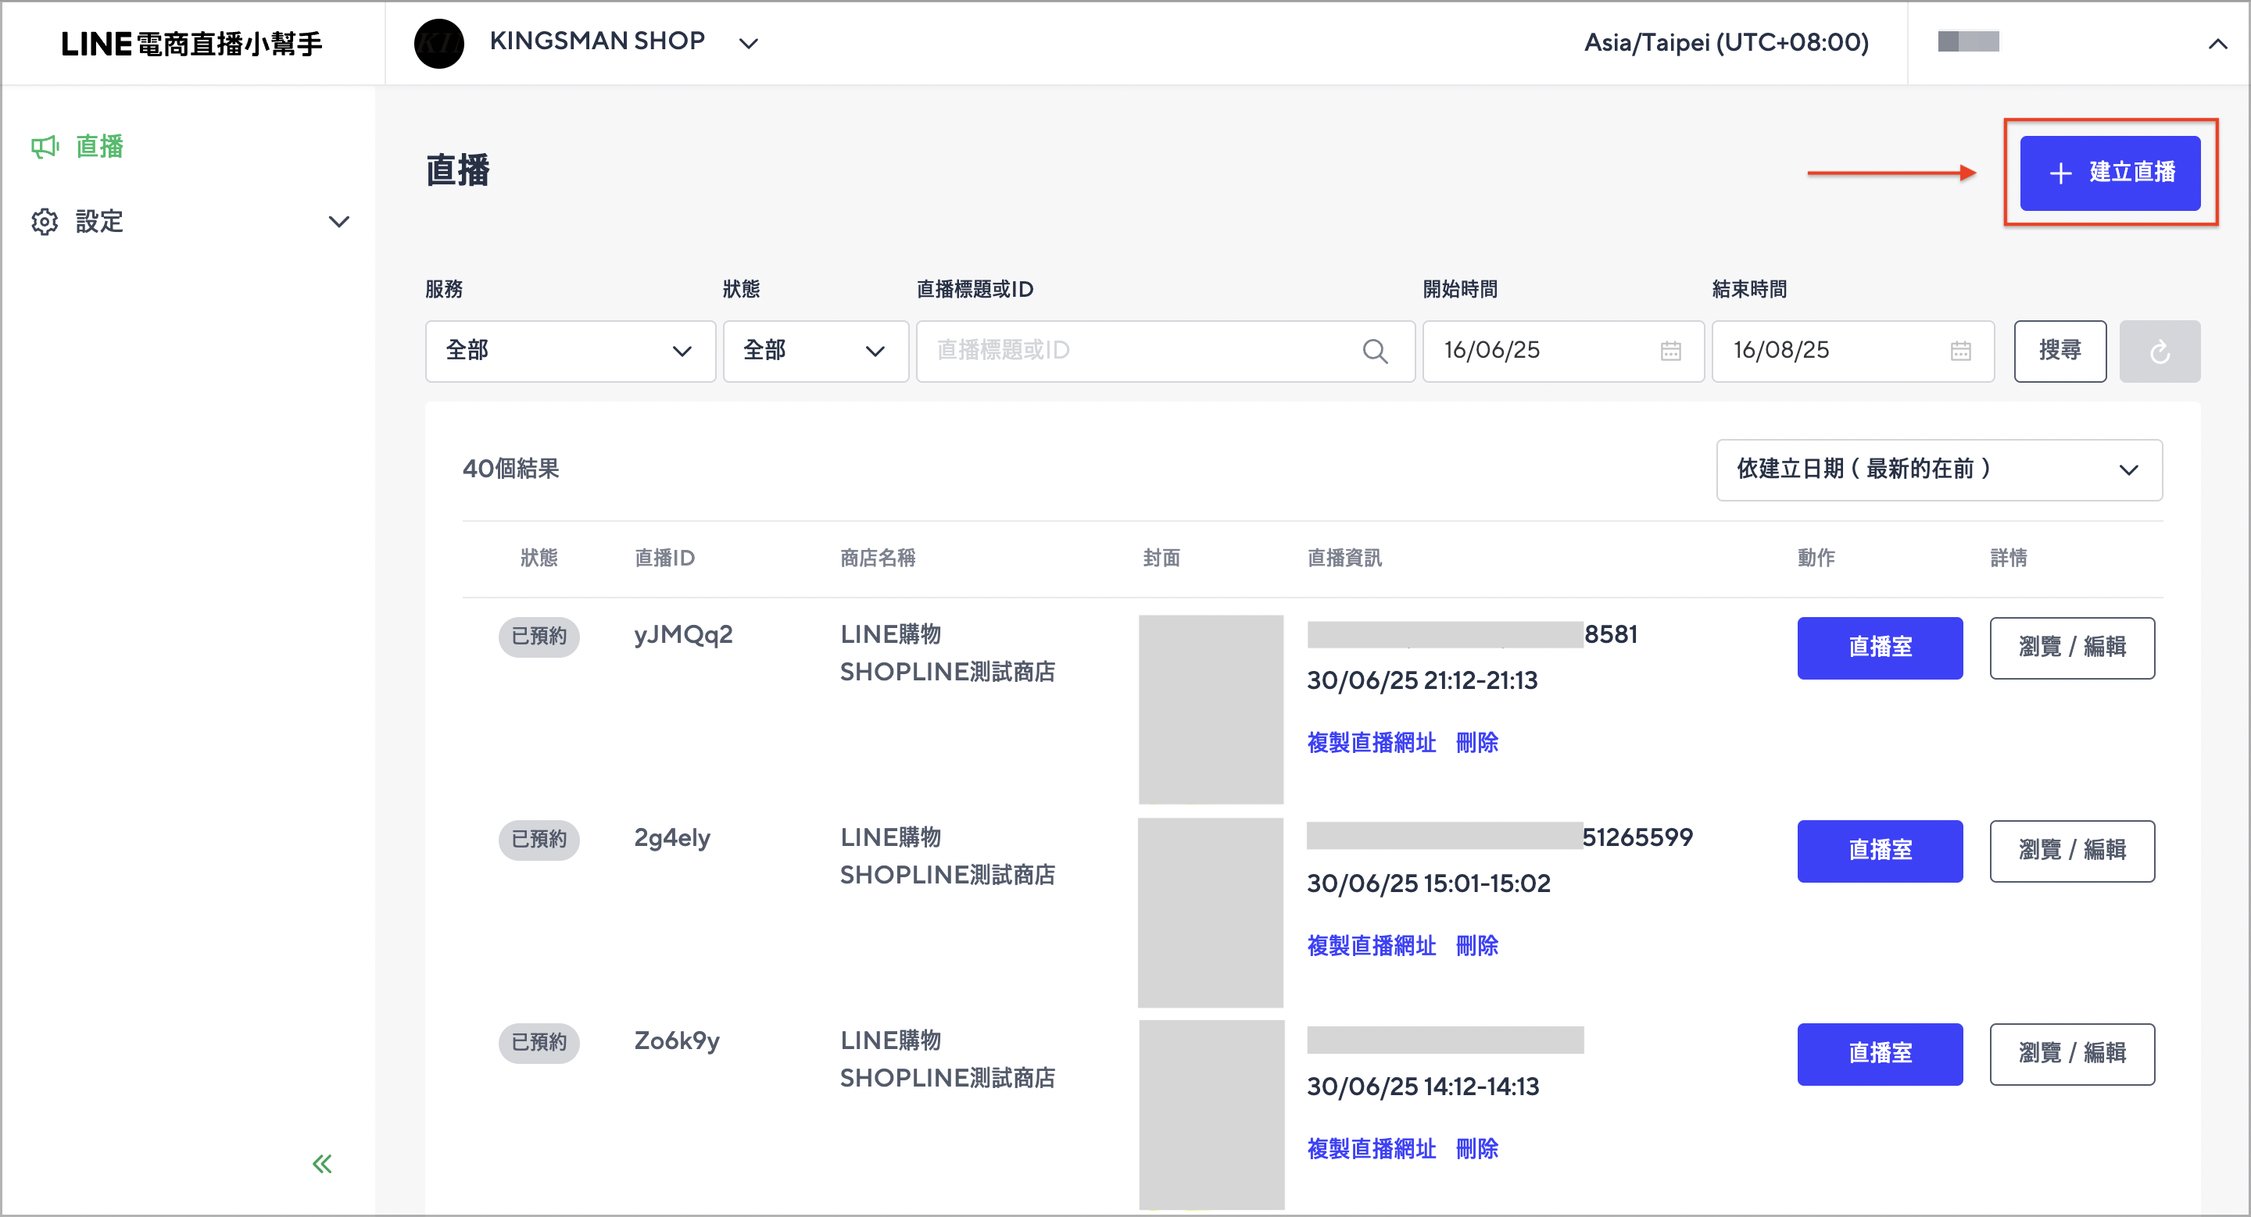The image size is (2251, 1217).
Task: Click broadcast ID text Zo6k9y
Action: [676, 1041]
